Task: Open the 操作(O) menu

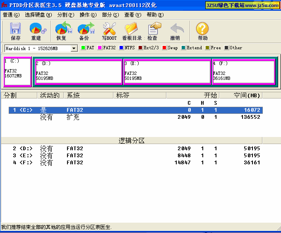Action: [x=88, y=15]
